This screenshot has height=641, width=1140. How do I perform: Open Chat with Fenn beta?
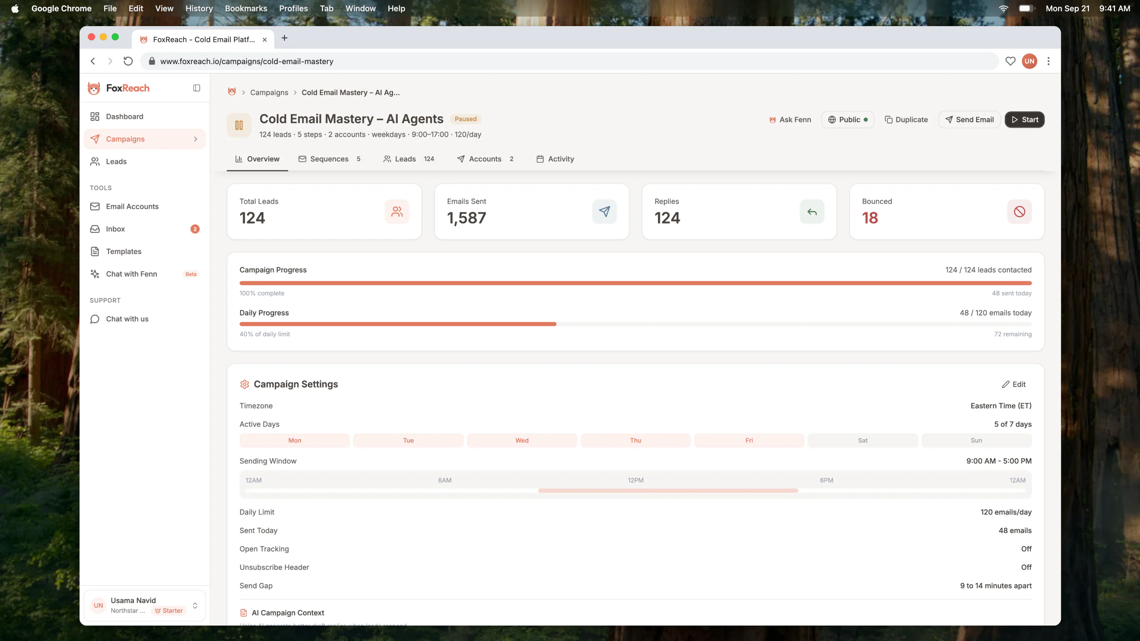click(x=145, y=274)
